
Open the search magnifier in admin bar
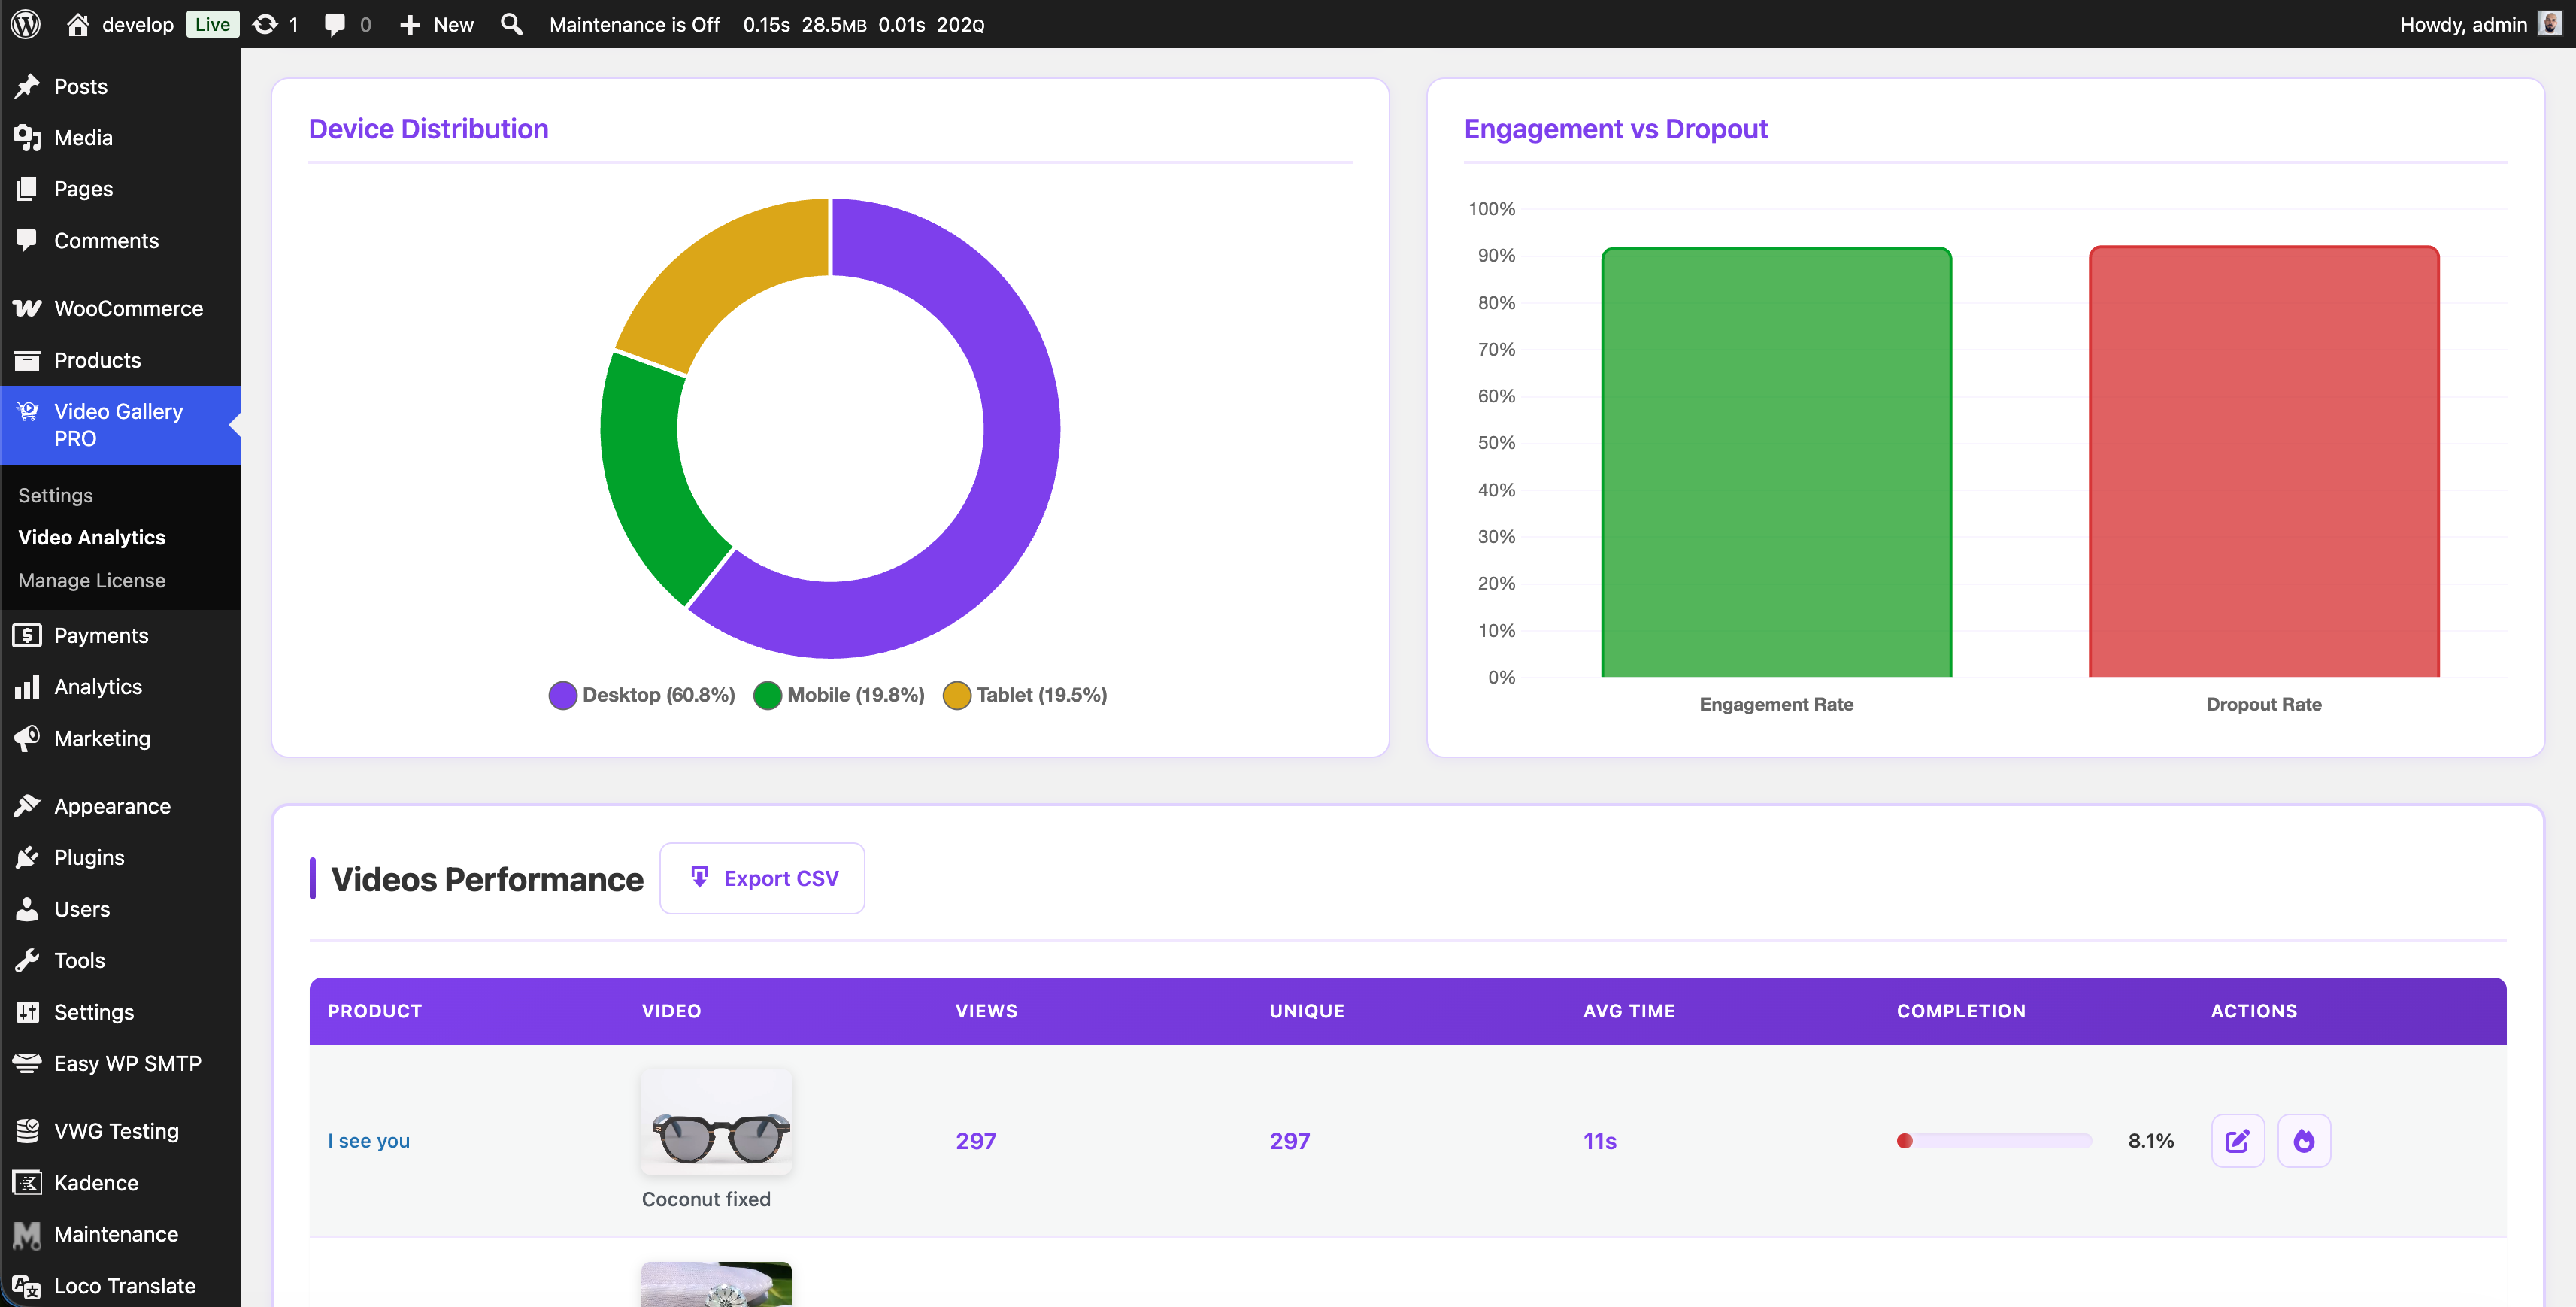[x=511, y=24]
